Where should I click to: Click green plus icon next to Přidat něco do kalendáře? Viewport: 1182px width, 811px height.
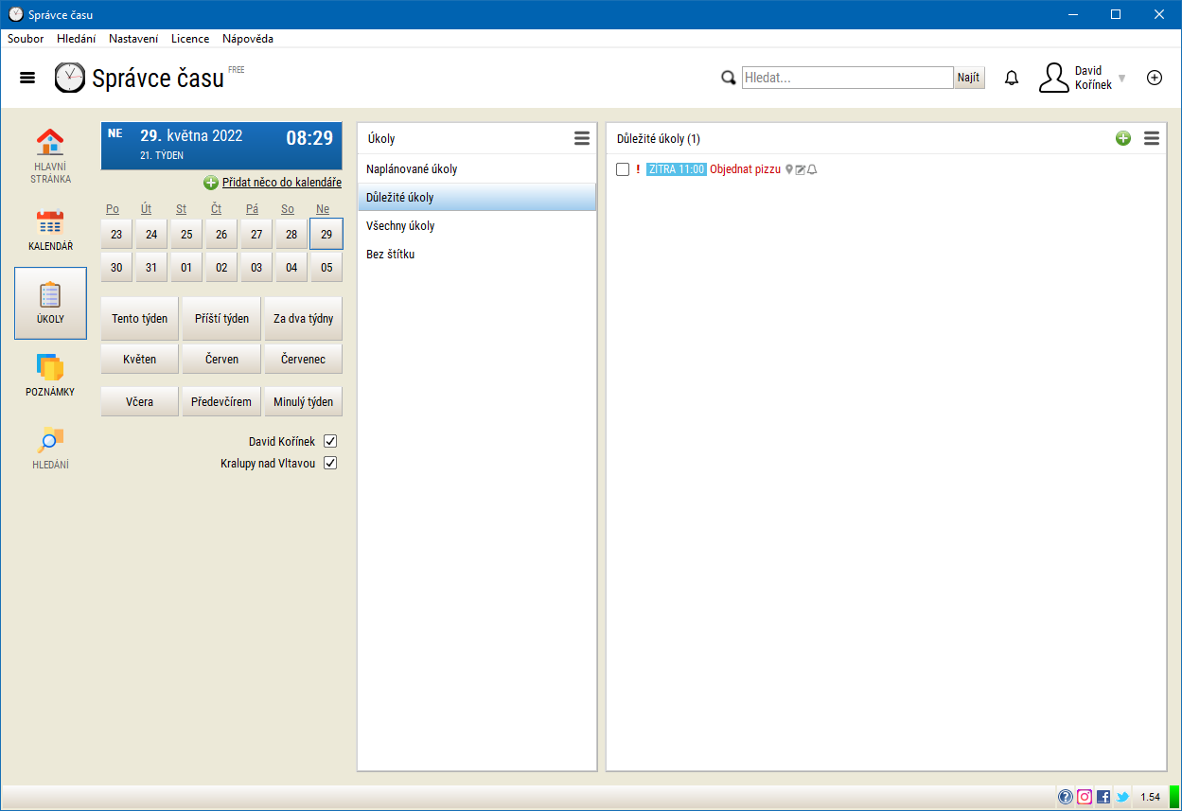pyautogui.click(x=211, y=183)
